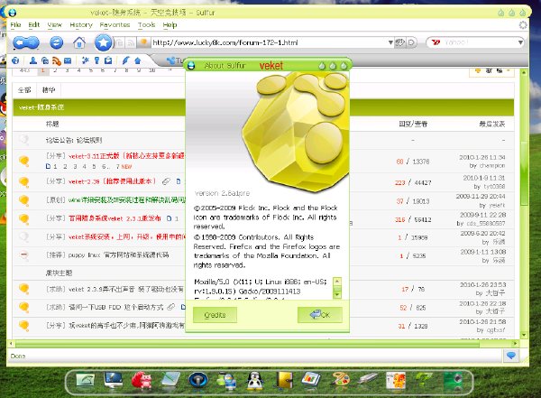Open the veket-3.11 forum thread link
The height and width of the screenshot is (398, 541).
click(126, 156)
